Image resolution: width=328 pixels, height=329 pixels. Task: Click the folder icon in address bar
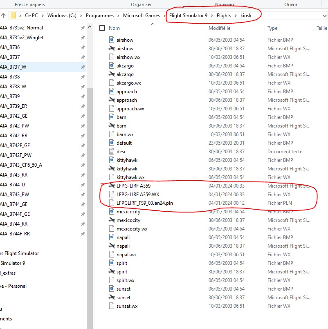click(13, 15)
